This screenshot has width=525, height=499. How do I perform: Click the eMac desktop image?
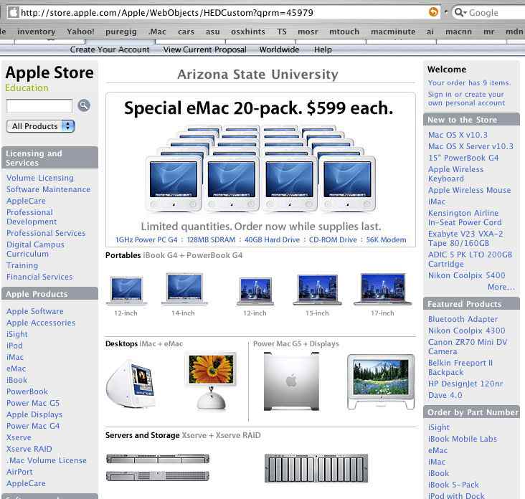[x=131, y=384]
